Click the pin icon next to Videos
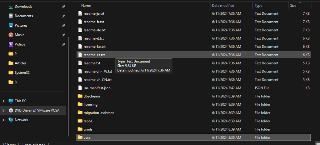This screenshot has width=320, height=145. 64,44
